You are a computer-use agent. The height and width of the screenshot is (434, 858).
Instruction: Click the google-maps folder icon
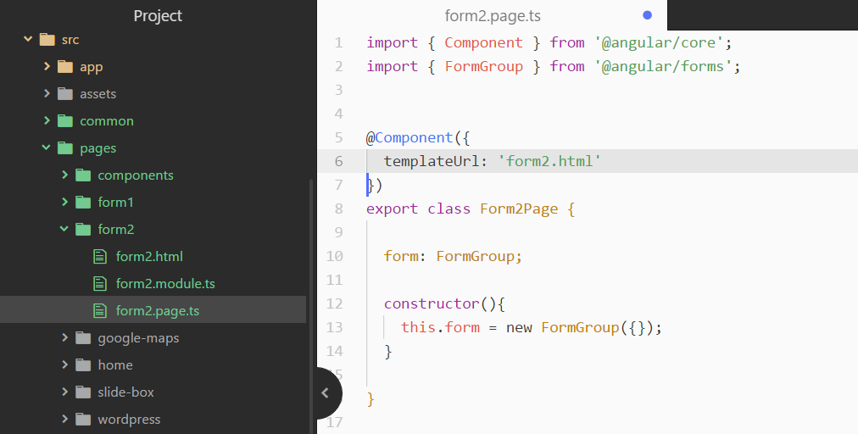(x=83, y=337)
